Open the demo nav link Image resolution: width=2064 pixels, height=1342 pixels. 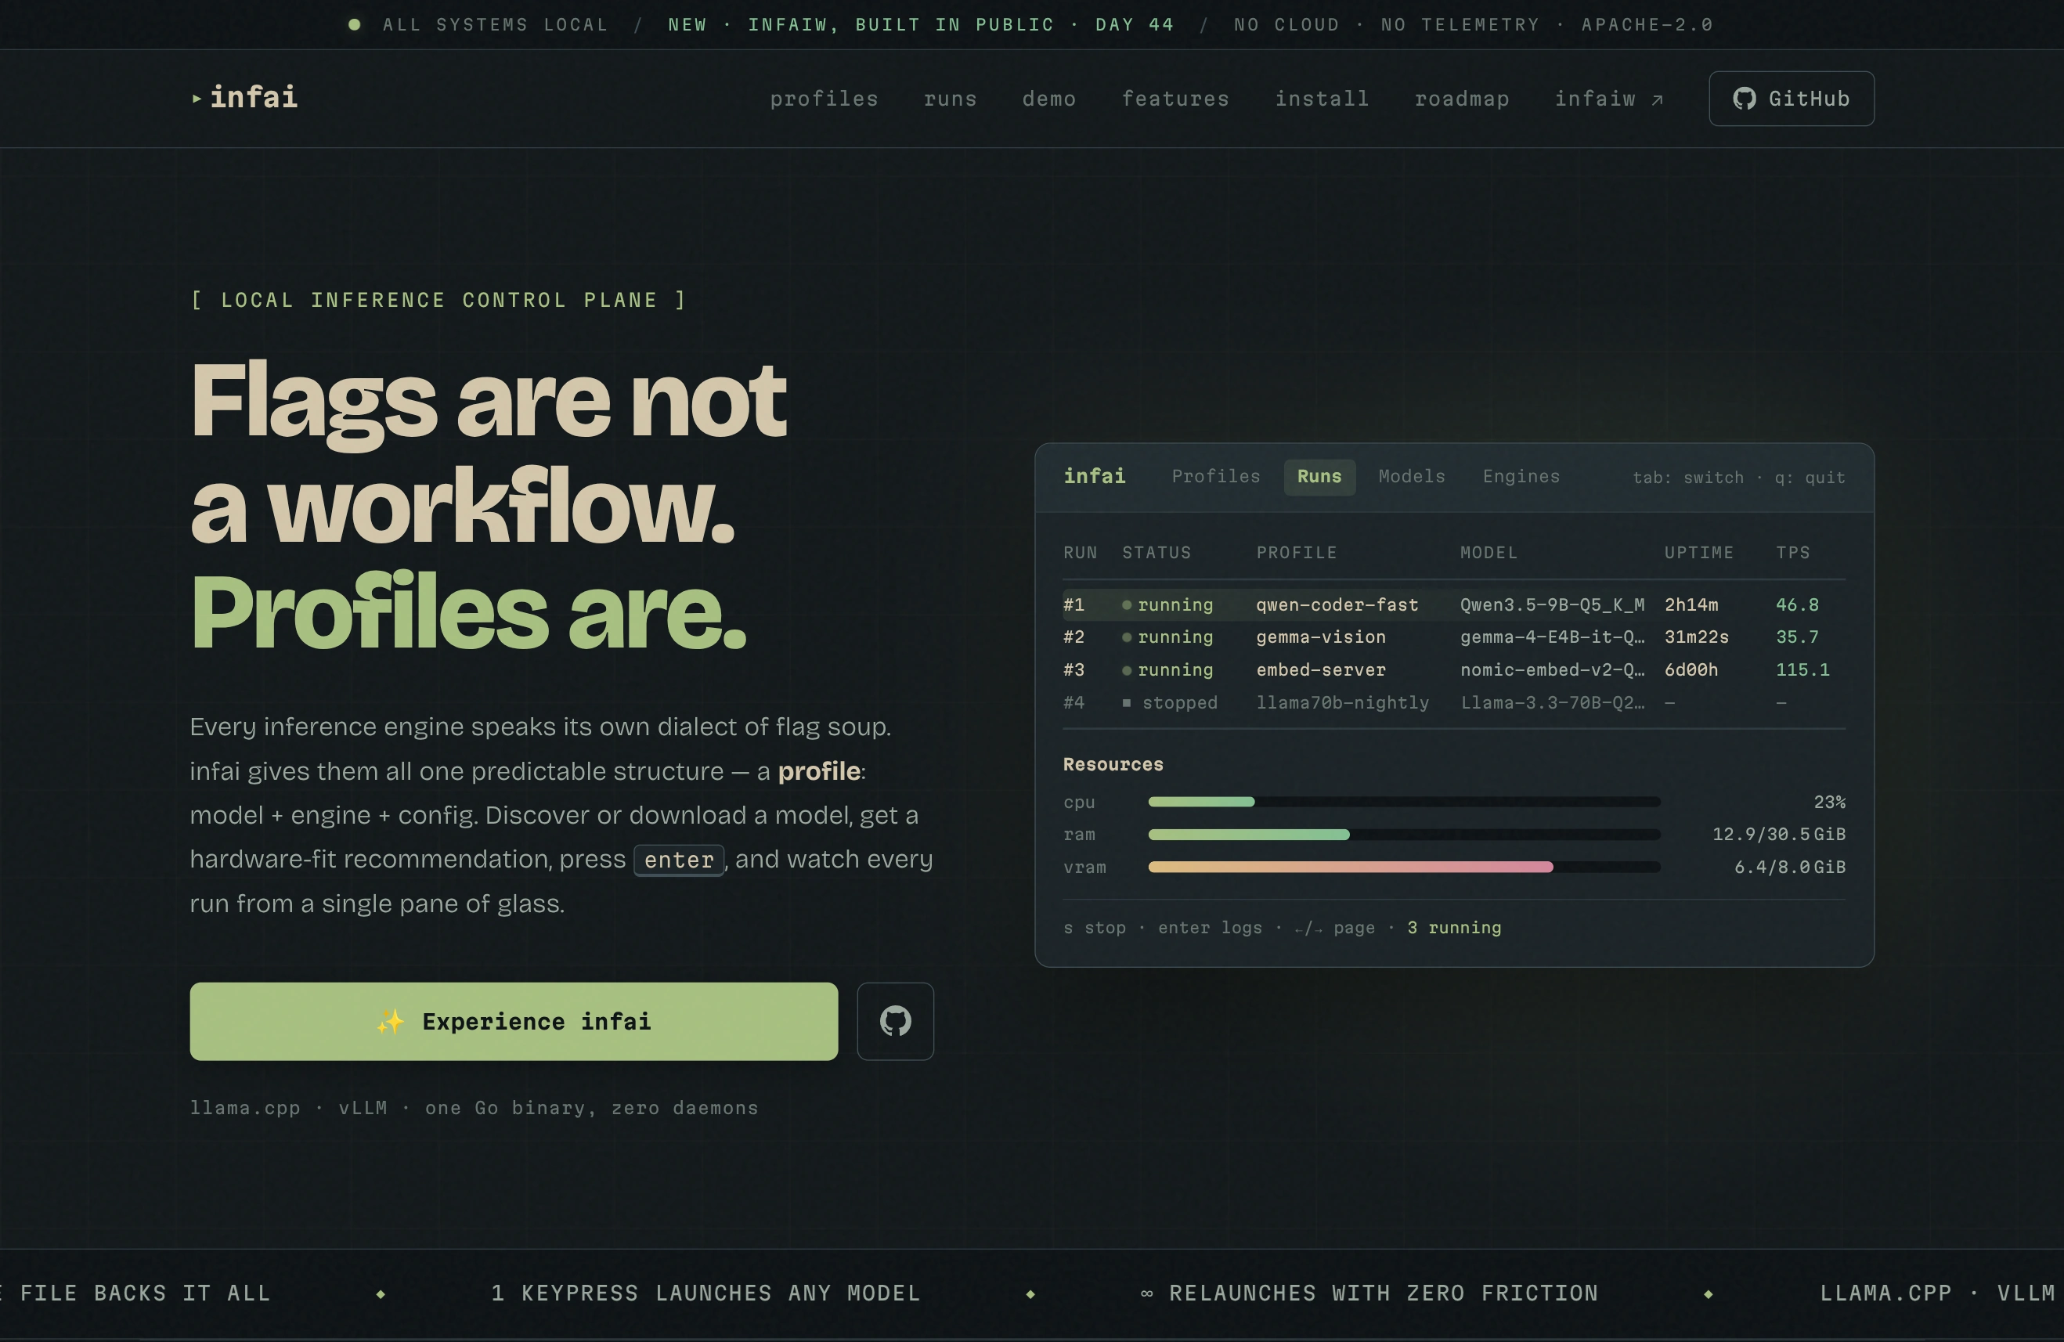point(1048,99)
